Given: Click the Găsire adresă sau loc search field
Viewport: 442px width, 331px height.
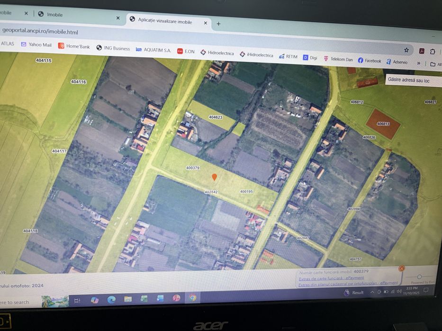Looking at the screenshot, I should (413, 80).
